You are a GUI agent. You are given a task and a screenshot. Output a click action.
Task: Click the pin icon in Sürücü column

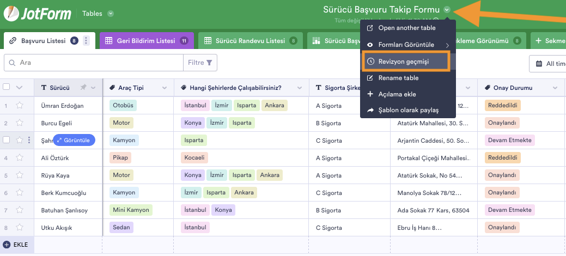click(83, 88)
